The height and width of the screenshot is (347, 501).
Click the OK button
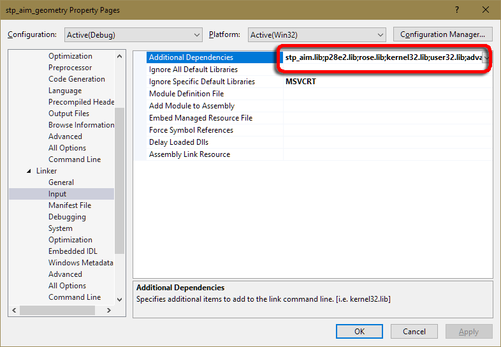359,331
